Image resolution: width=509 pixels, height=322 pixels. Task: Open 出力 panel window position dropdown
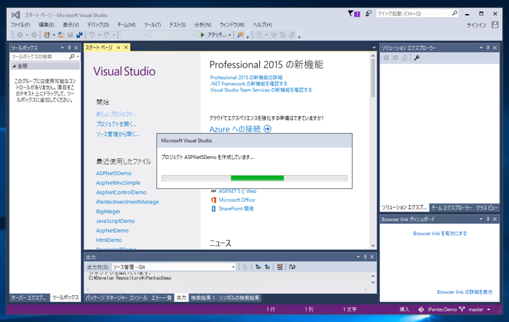pos(358,257)
